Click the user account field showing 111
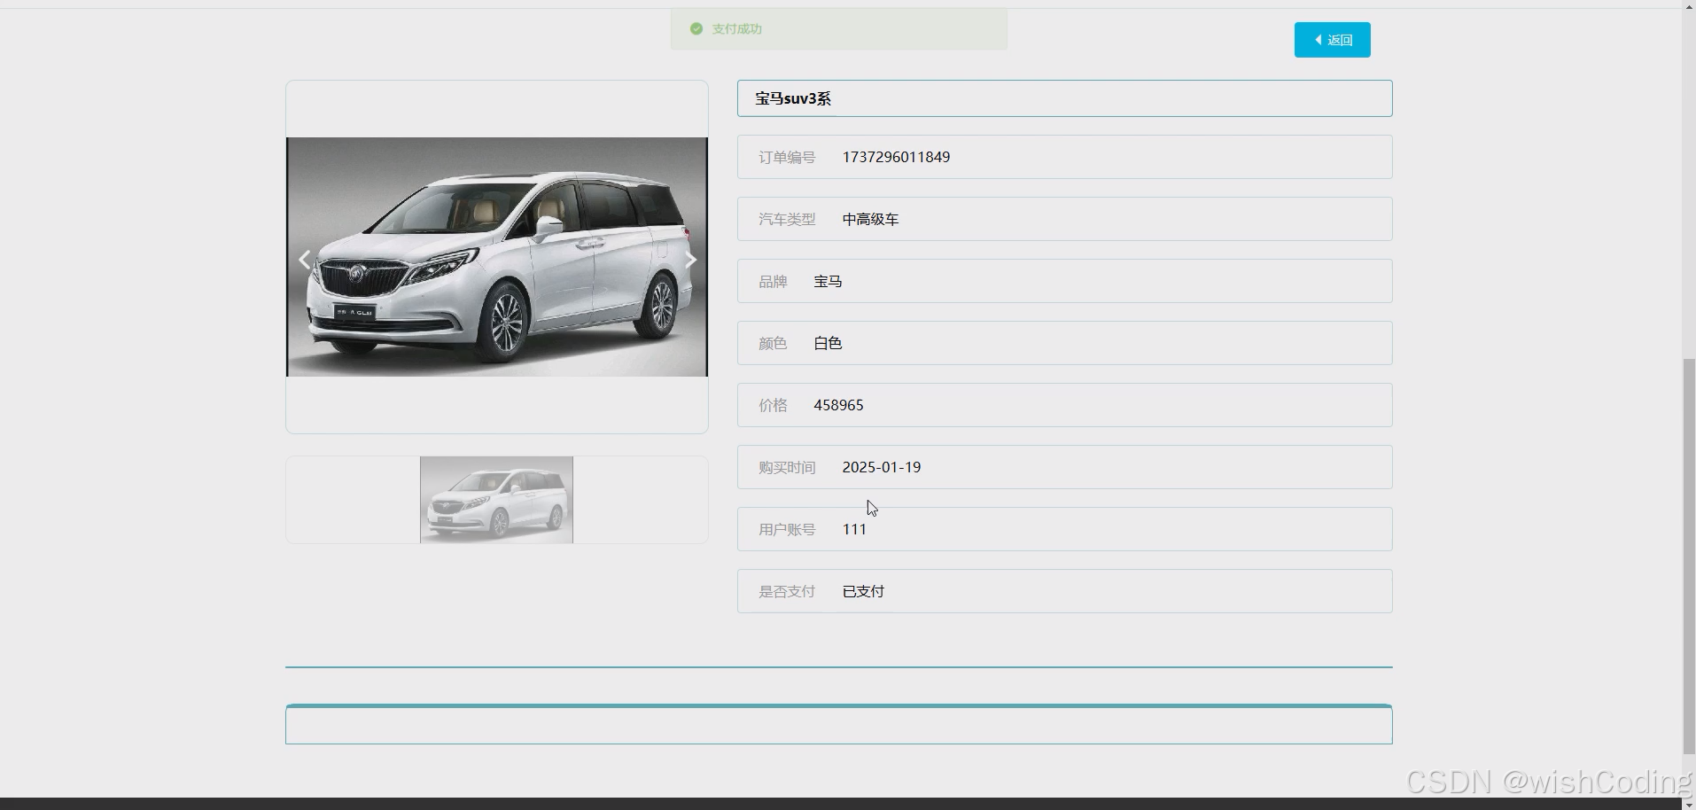1696x810 pixels. (x=1063, y=529)
